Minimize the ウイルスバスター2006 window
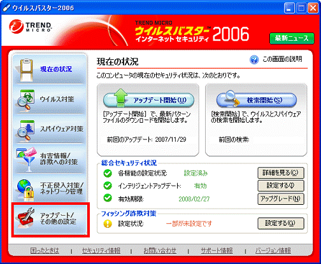321x264 pixels. pyautogui.click(x=289, y=8)
